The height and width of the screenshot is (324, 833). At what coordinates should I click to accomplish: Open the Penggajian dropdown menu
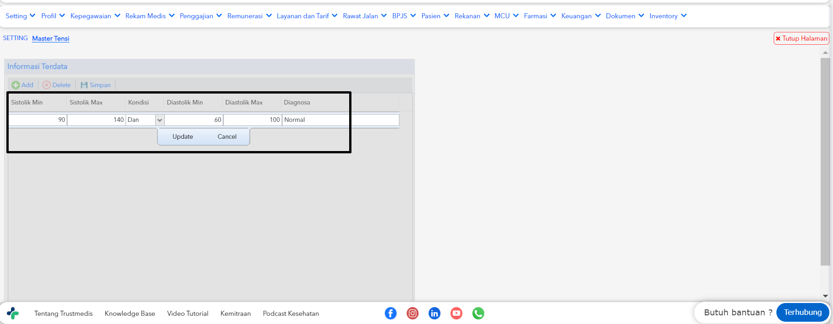click(201, 16)
